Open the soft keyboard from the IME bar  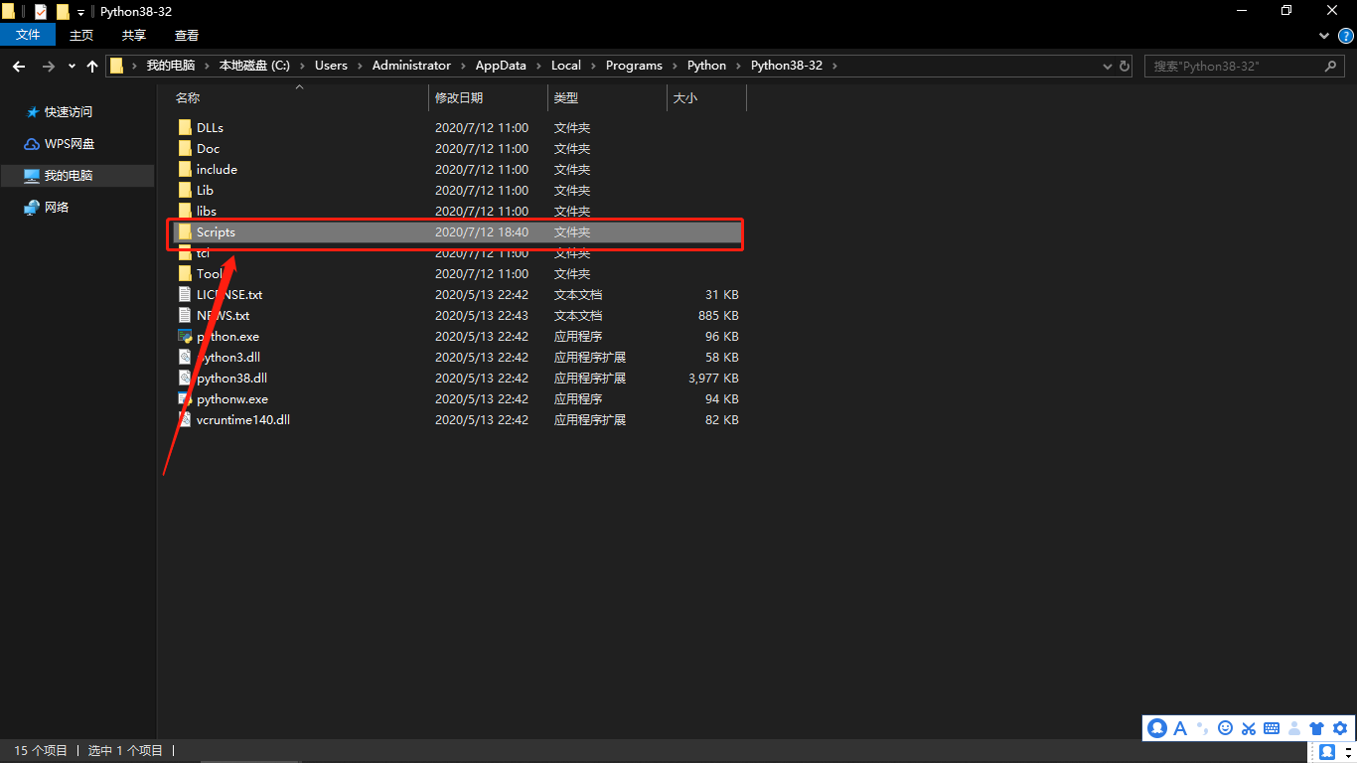pos(1272,728)
